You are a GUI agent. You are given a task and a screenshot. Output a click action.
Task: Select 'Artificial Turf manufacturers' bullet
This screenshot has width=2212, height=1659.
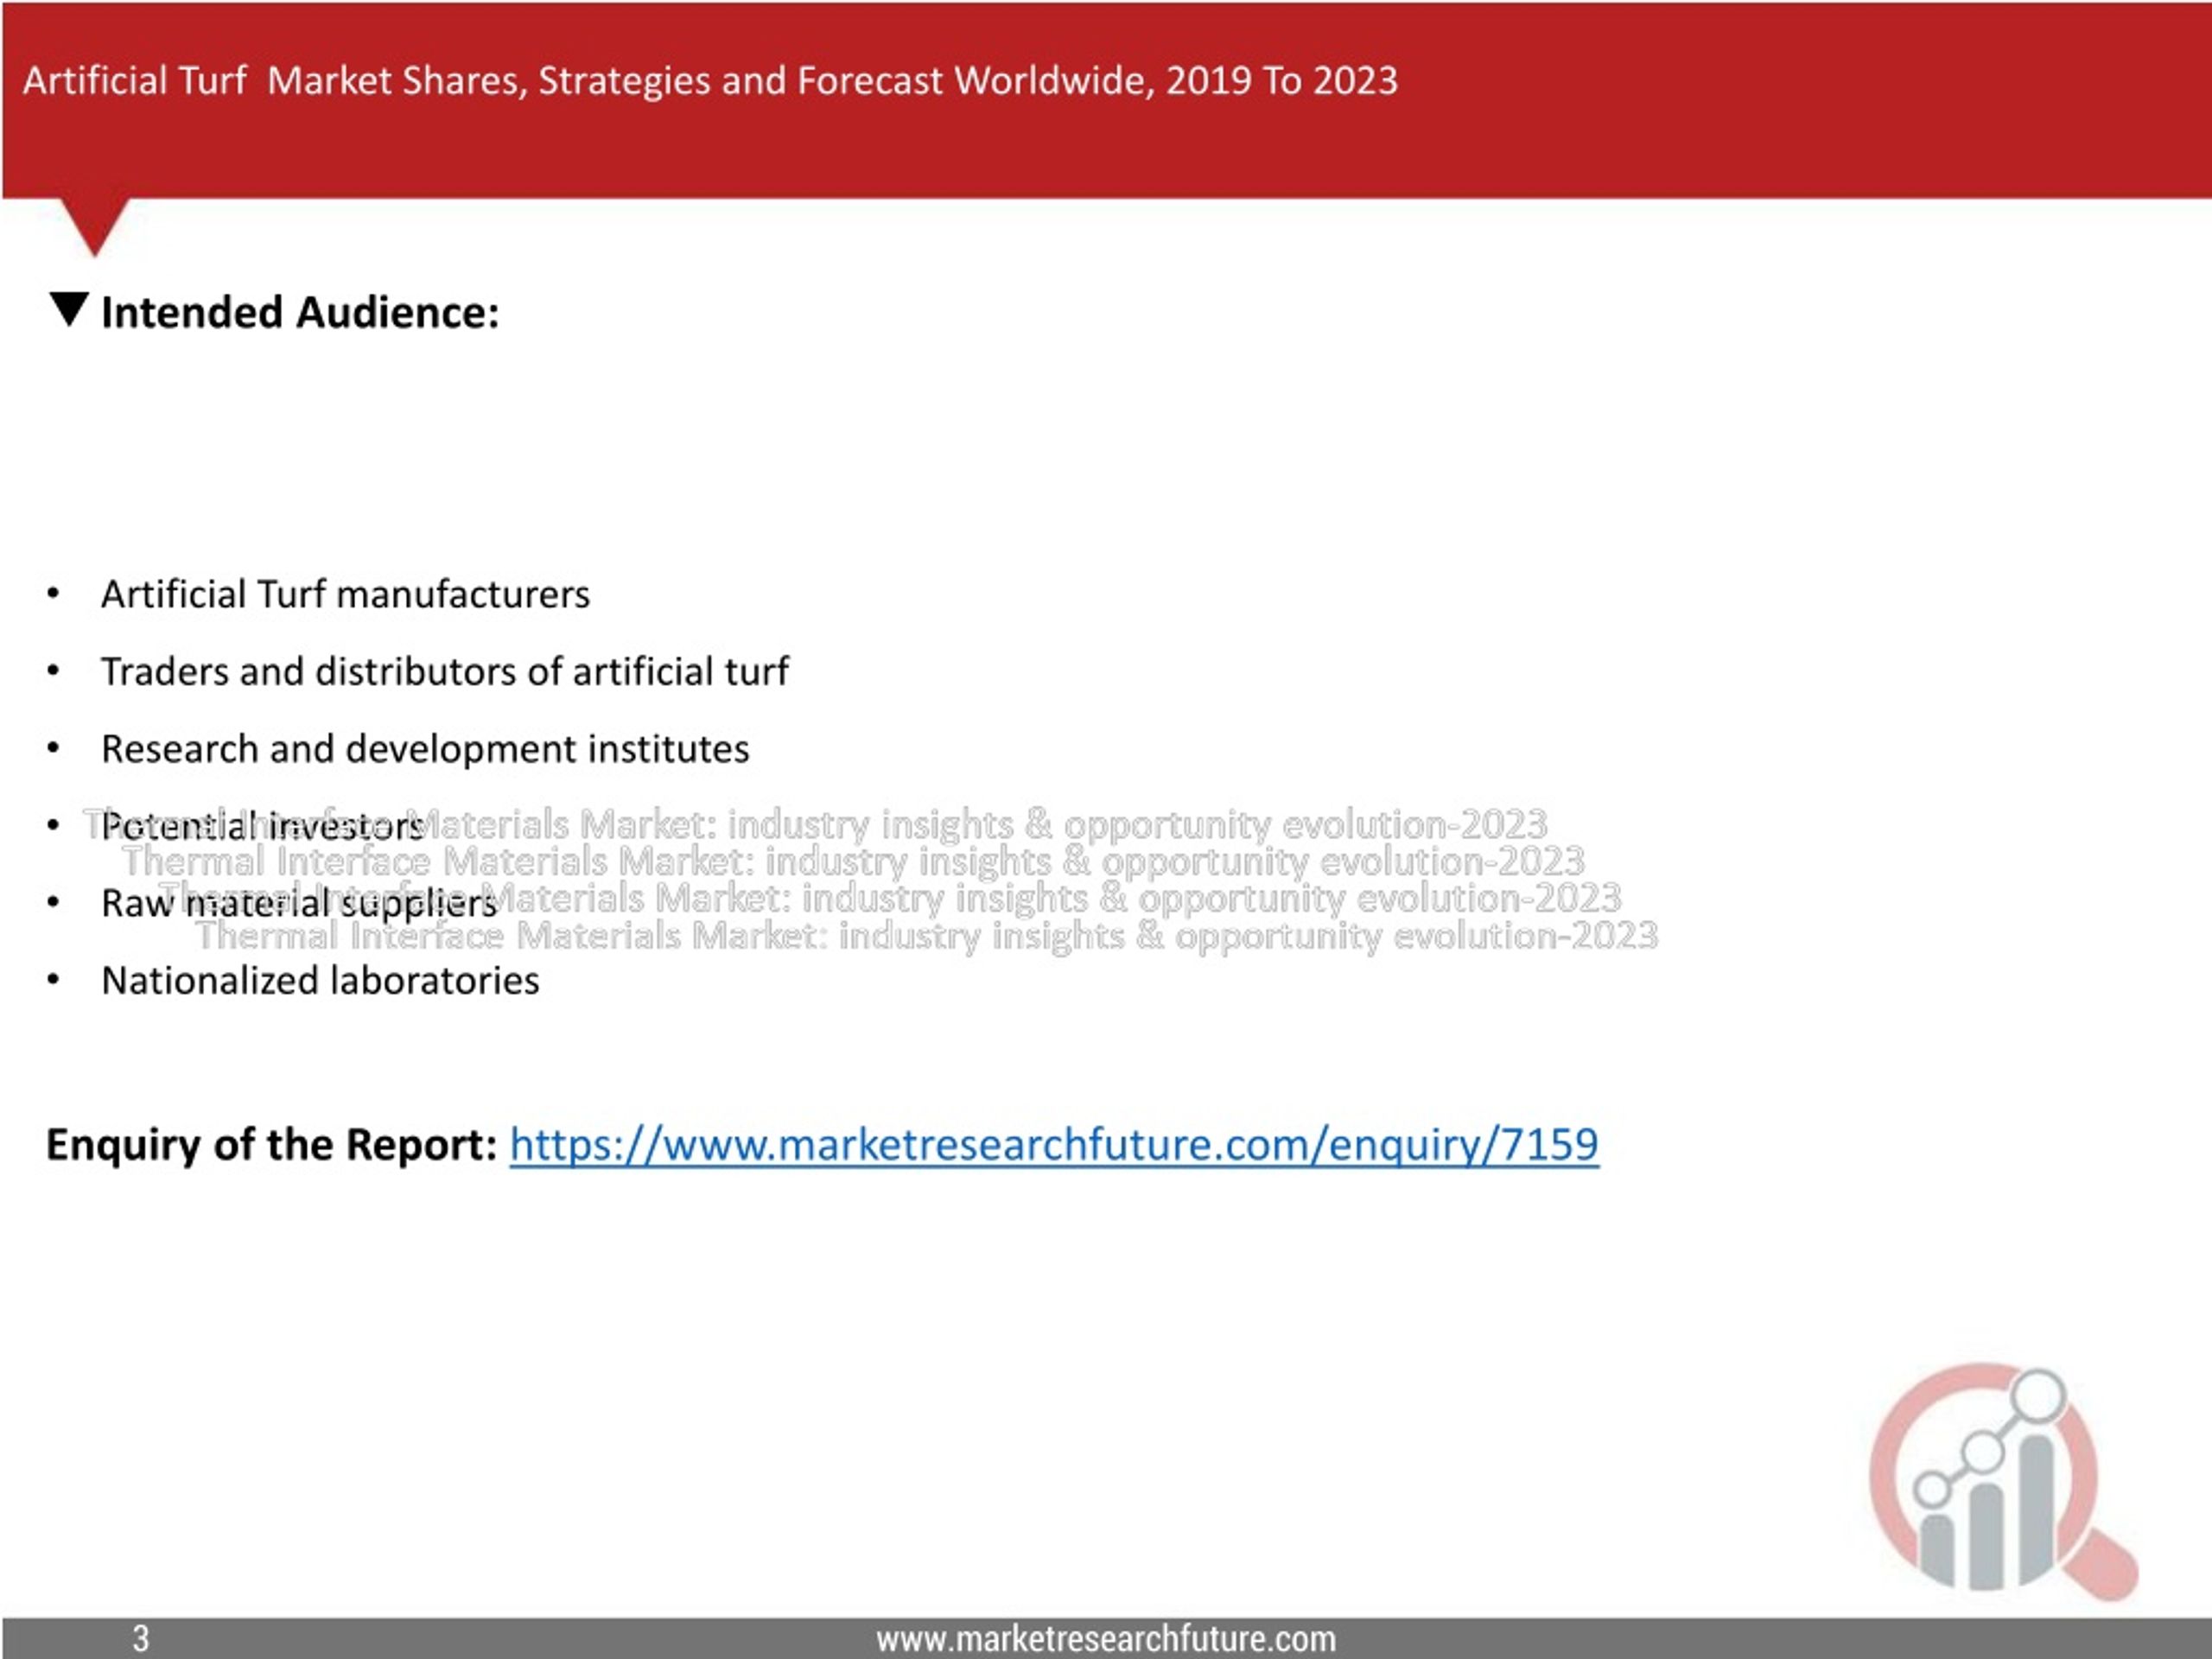345,594
